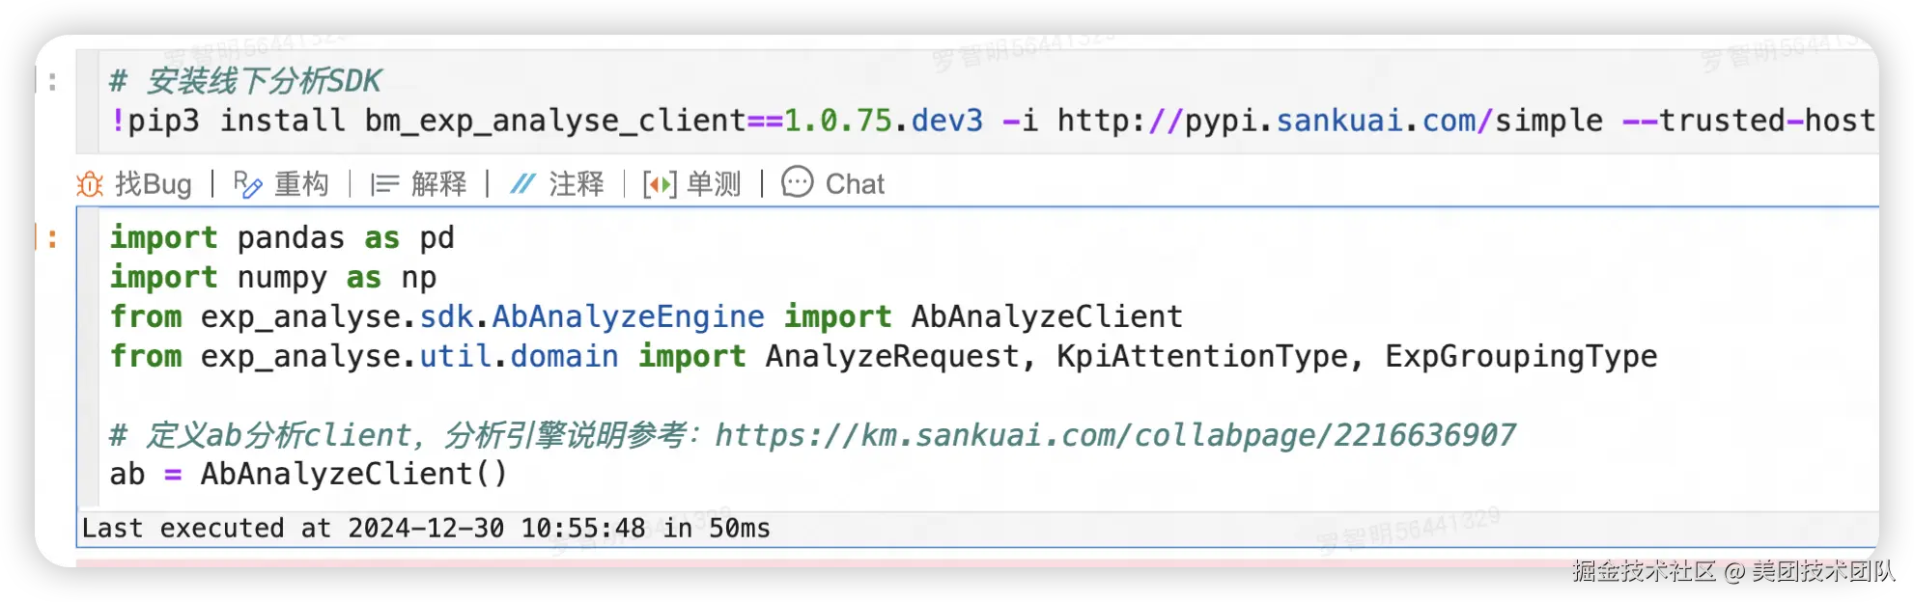Screen dimensions: 1914x602
Task: Click the KpiAttentionType import name
Action: (1202, 357)
